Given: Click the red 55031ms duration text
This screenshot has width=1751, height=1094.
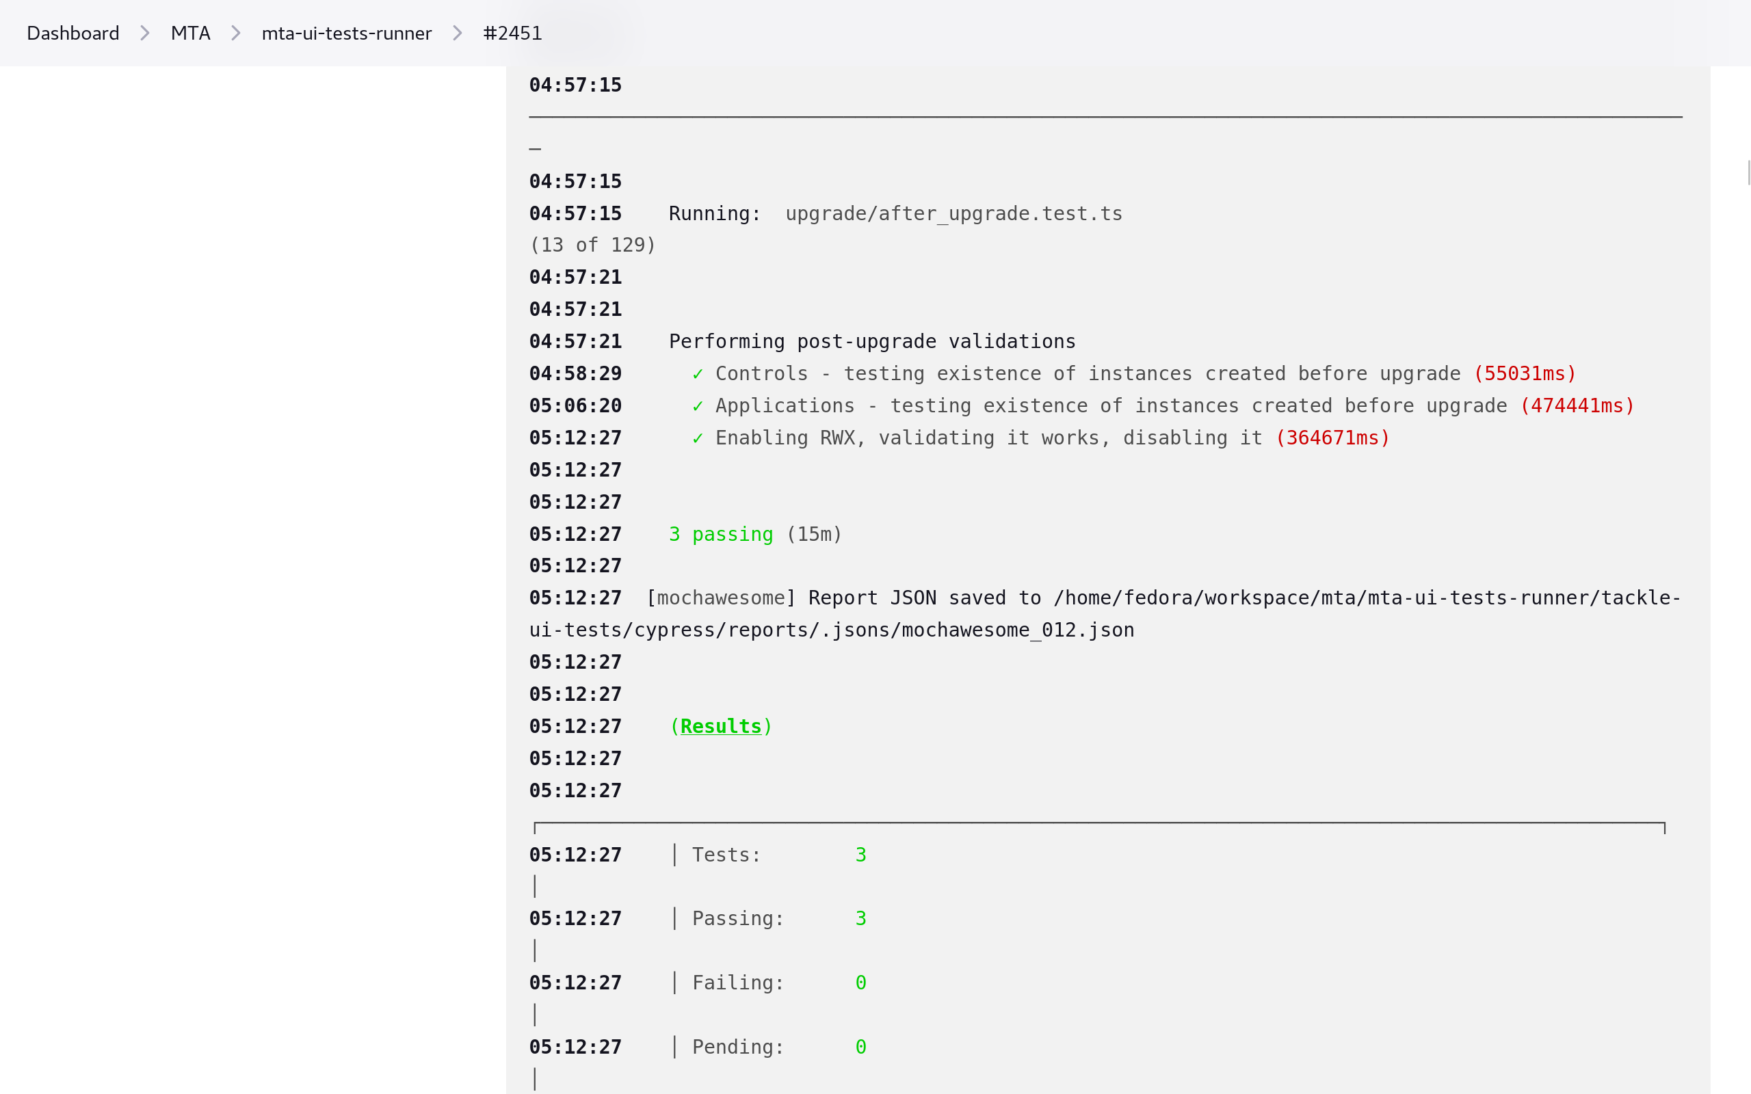Looking at the screenshot, I should point(1525,374).
